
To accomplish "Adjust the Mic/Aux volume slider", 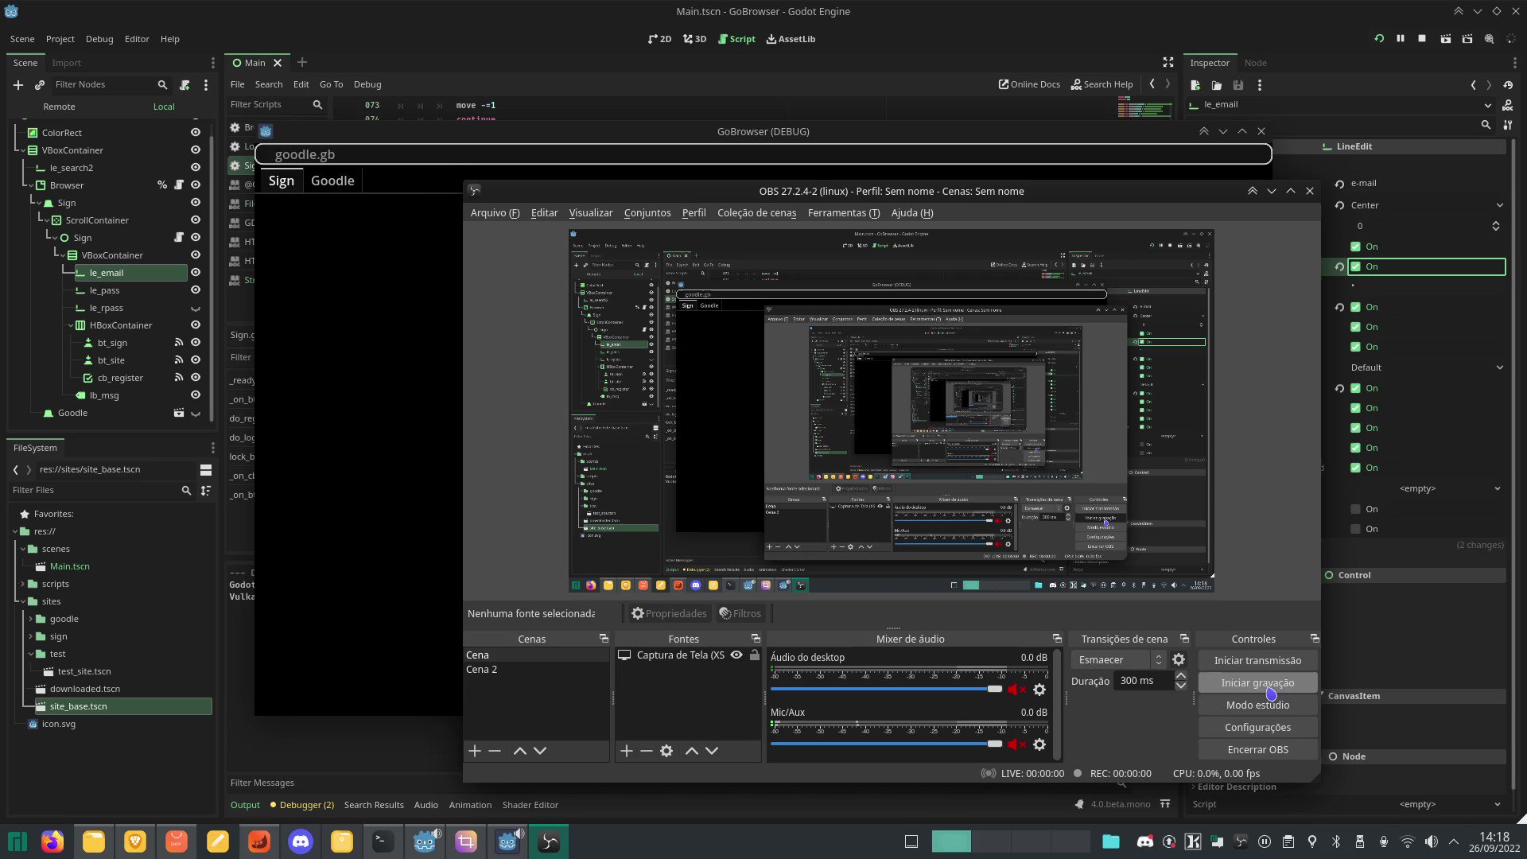I will click(x=886, y=744).
